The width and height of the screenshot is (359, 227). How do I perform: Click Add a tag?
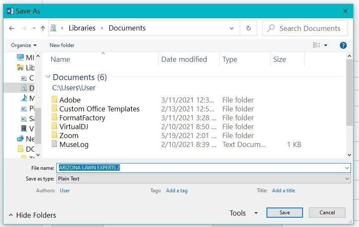[x=177, y=191]
